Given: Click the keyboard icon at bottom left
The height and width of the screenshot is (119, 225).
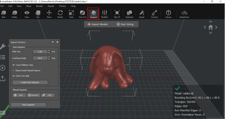Looking at the screenshot, I should (x=3, y=113).
